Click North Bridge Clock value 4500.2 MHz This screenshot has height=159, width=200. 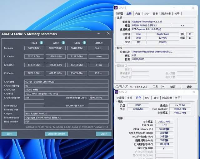pyautogui.click(x=99, y=98)
